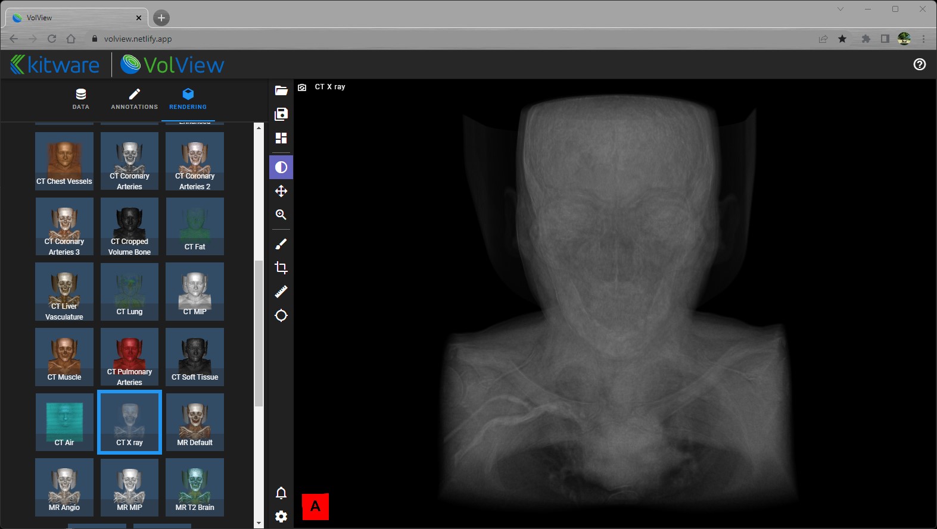This screenshot has width=937, height=529.
Task: Open files with the folder icon
Action: click(x=281, y=90)
